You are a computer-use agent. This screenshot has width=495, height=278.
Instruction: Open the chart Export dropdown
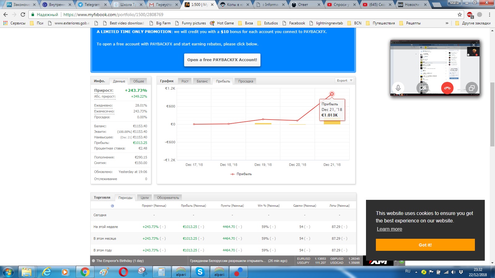click(x=344, y=80)
